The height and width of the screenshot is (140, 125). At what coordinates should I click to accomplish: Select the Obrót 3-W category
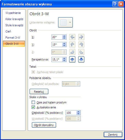tap(14, 44)
